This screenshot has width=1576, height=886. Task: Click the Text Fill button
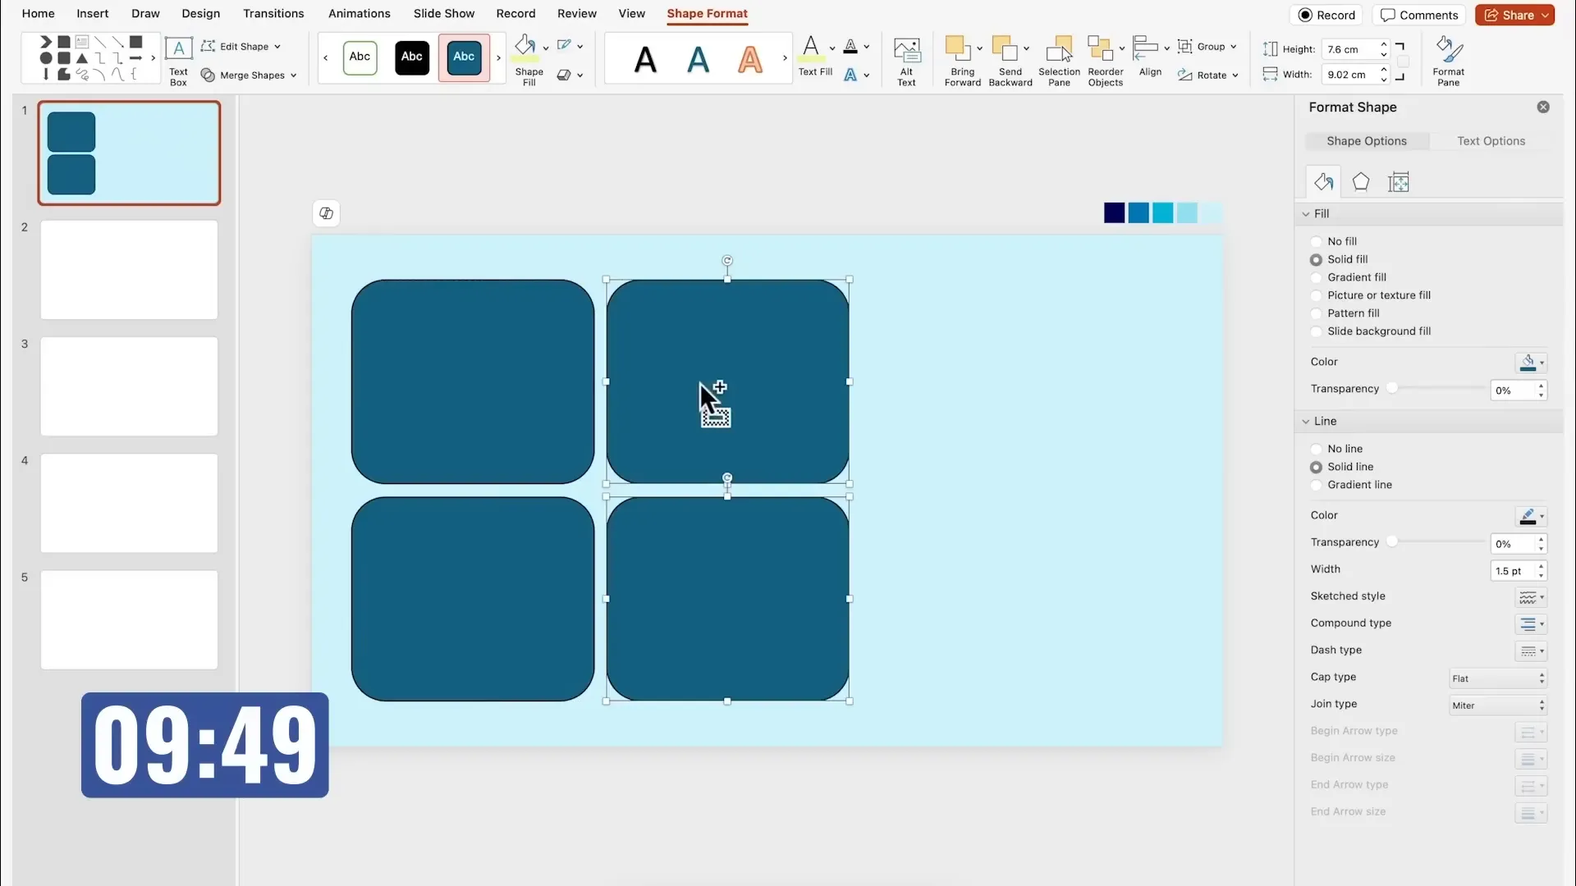click(814, 57)
